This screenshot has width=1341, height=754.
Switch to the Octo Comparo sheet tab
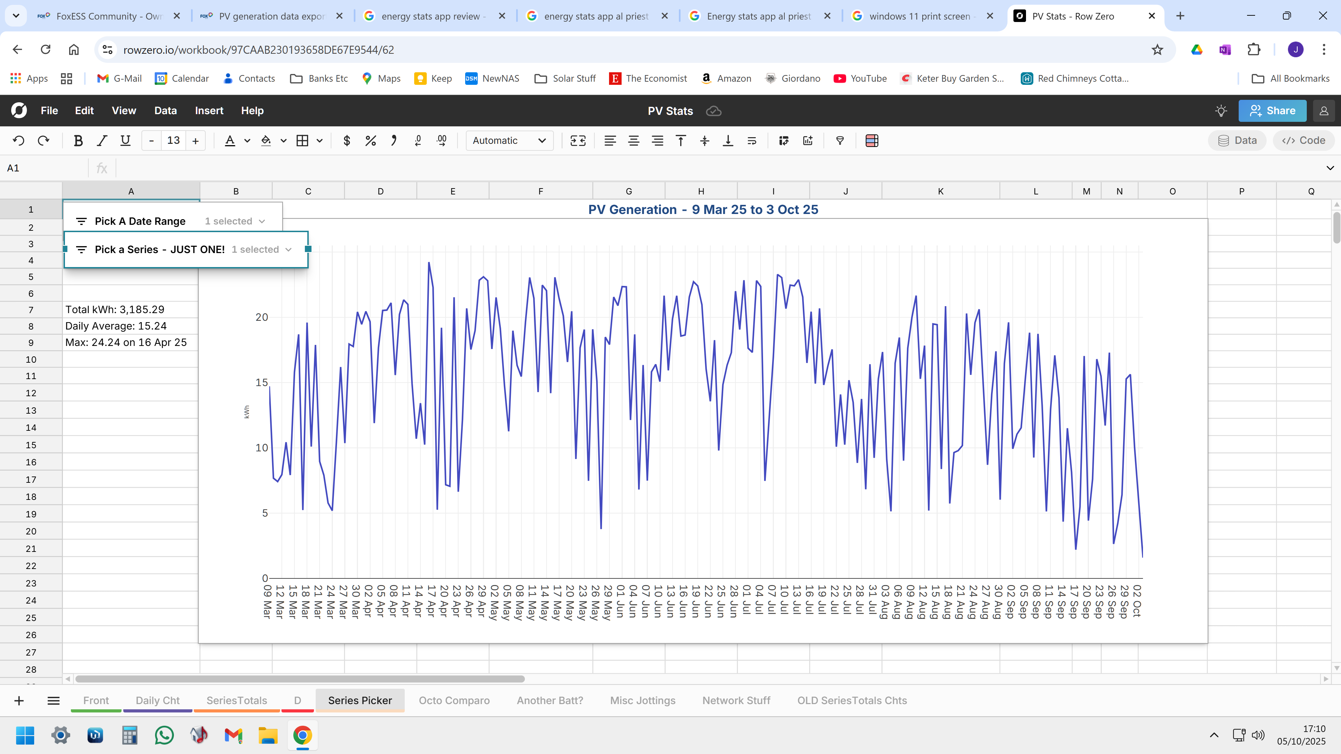tap(454, 700)
